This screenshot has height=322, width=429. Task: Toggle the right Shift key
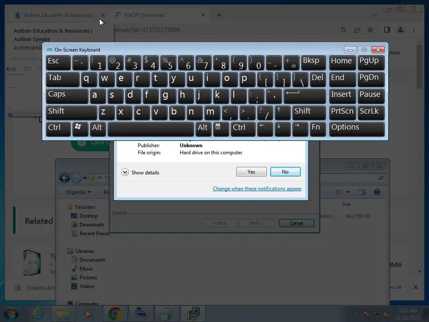coord(309,113)
